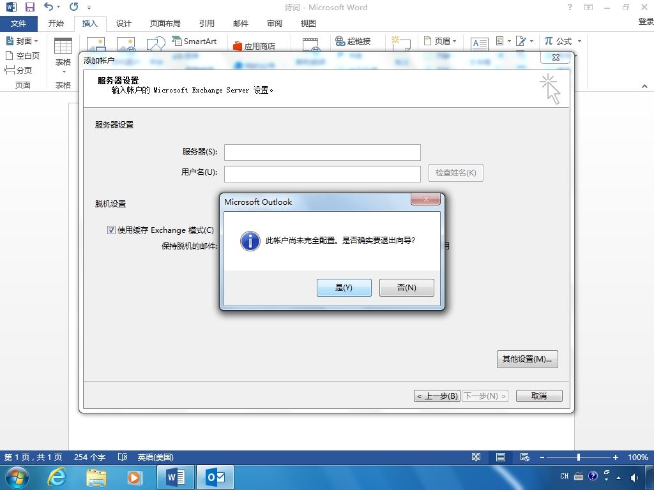This screenshot has width=654, height=490.
Task: Click the proofing errors status icon
Action: [x=123, y=457]
